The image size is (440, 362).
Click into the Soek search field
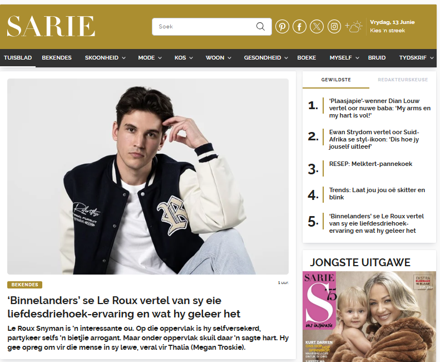pyautogui.click(x=205, y=27)
